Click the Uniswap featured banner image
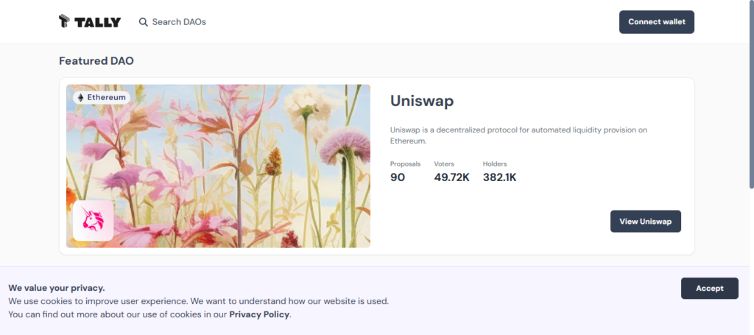 coord(218,166)
